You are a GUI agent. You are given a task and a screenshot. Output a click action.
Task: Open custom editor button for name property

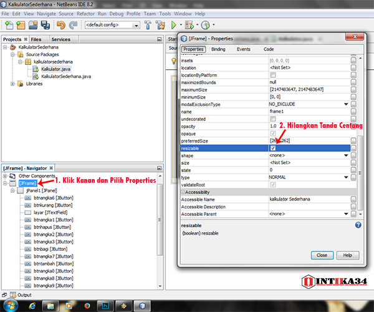click(x=353, y=112)
